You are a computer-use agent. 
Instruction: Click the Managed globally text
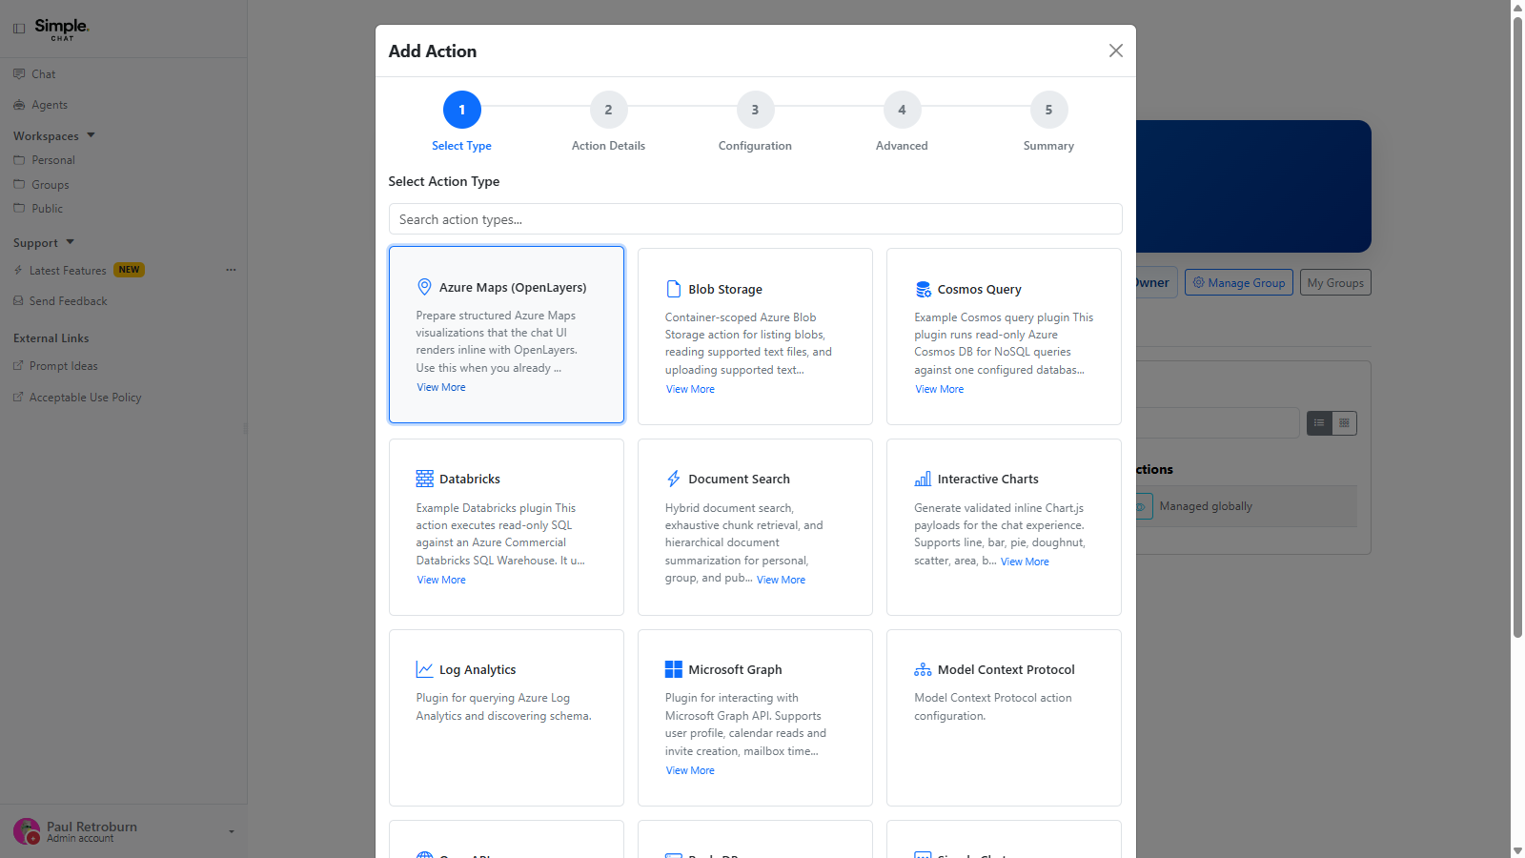pos(1206,506)
